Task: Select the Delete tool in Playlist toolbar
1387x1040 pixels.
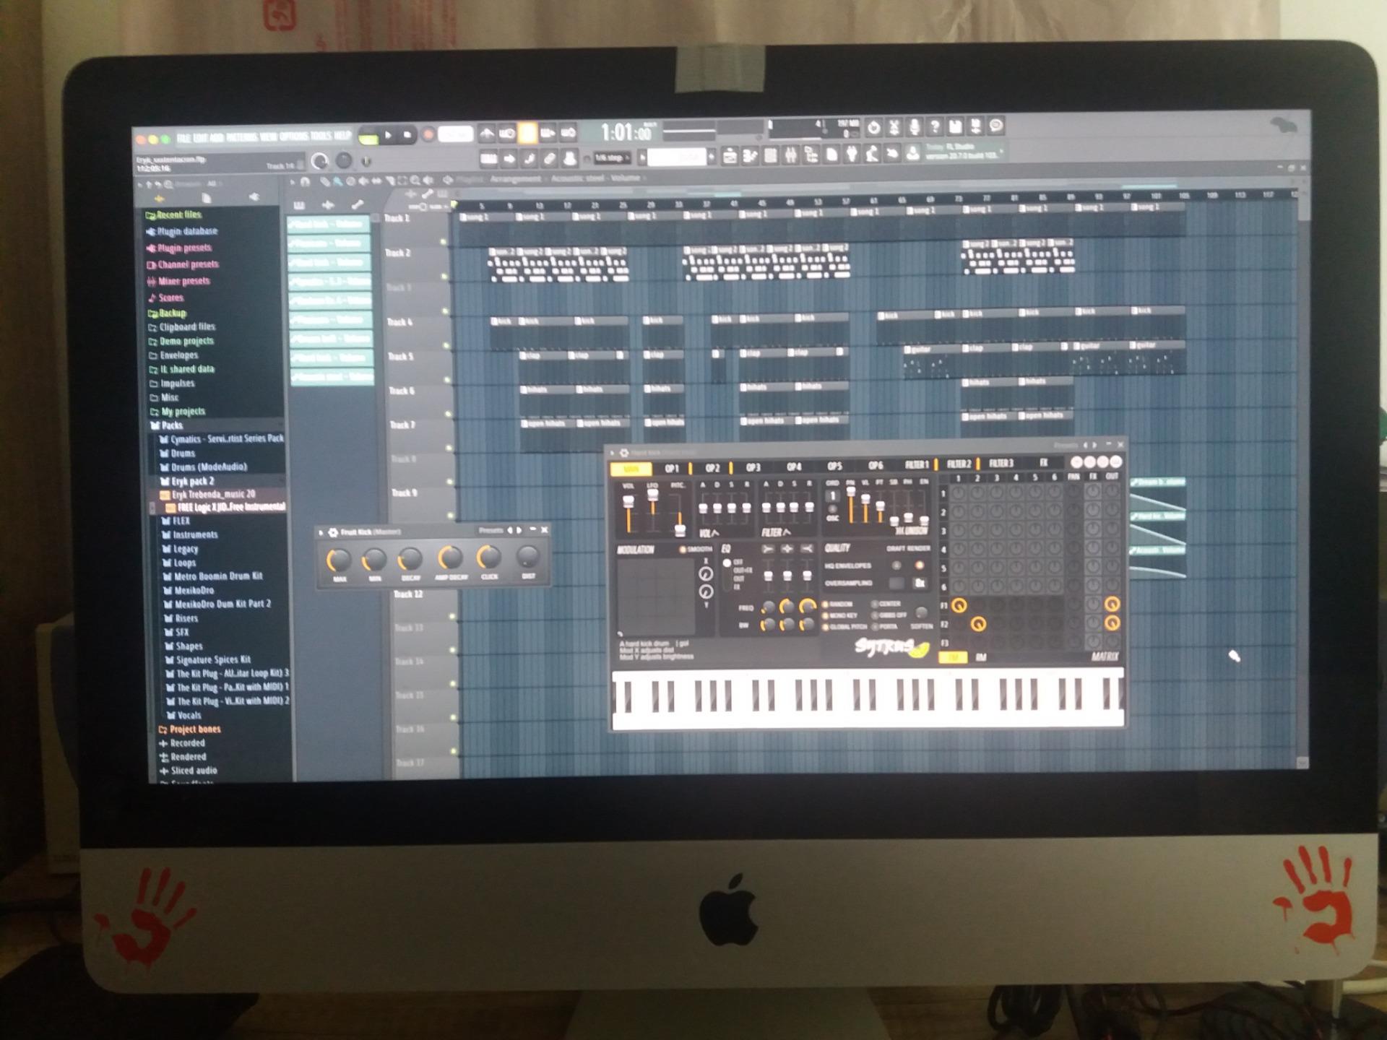Action: 351,181
